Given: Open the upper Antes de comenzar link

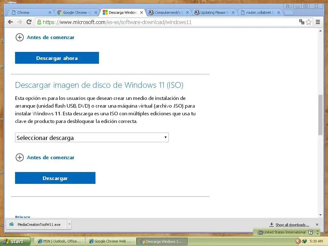Looking at the screenshot, I should coord(51,37).
